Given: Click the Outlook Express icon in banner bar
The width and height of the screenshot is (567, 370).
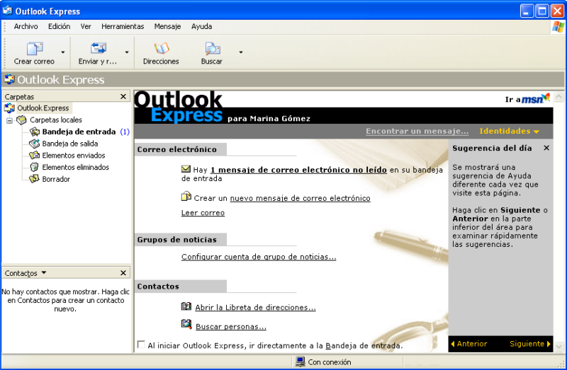Looking at the screenshot, I should click(x=9, y=79).
